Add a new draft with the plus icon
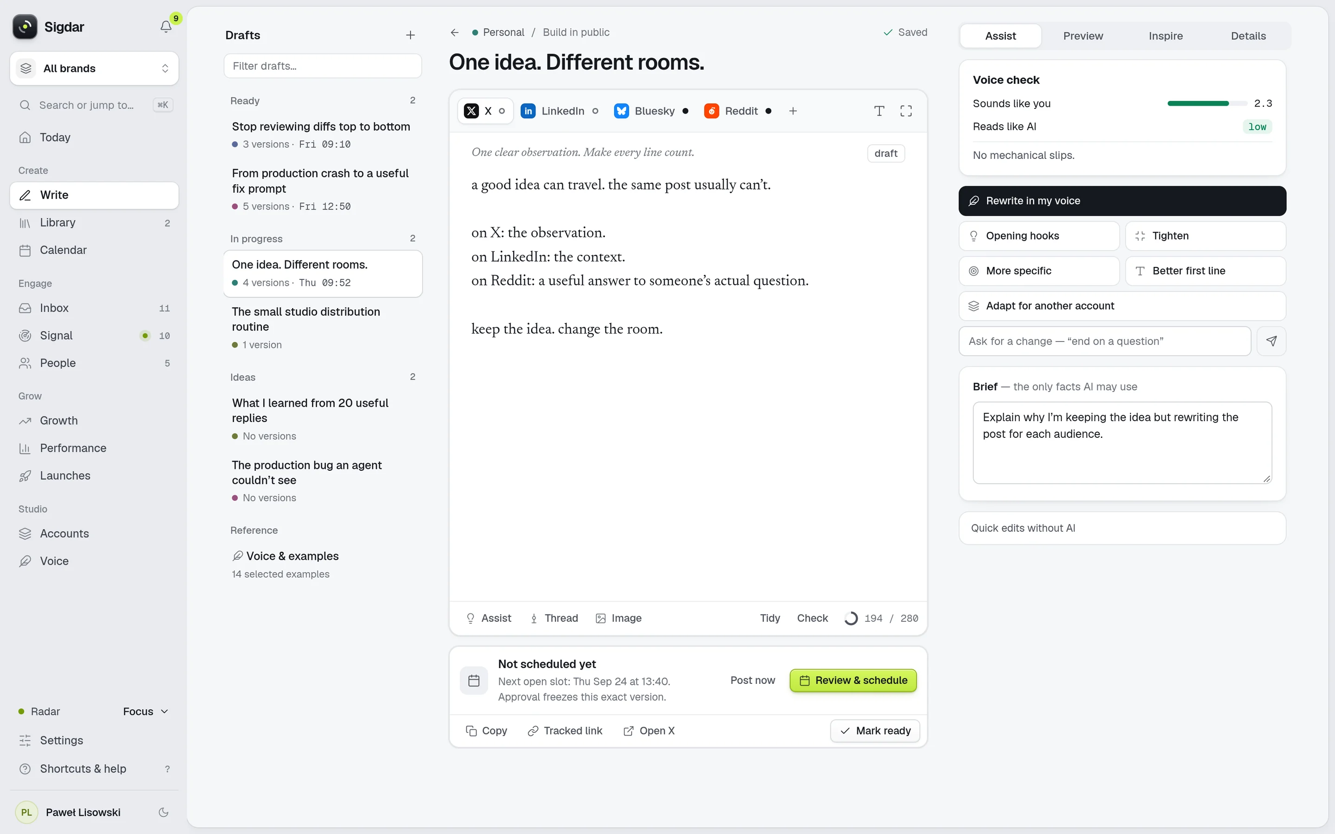The height and width of the screenshot is (834, 1335). [410, 35]
